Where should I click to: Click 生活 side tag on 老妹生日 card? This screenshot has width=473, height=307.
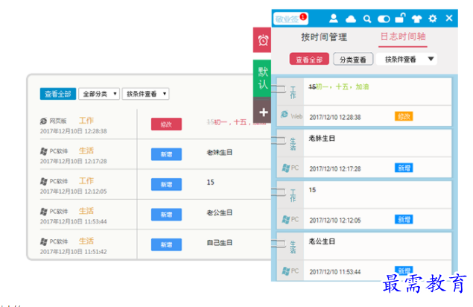[x=293, y=144]
